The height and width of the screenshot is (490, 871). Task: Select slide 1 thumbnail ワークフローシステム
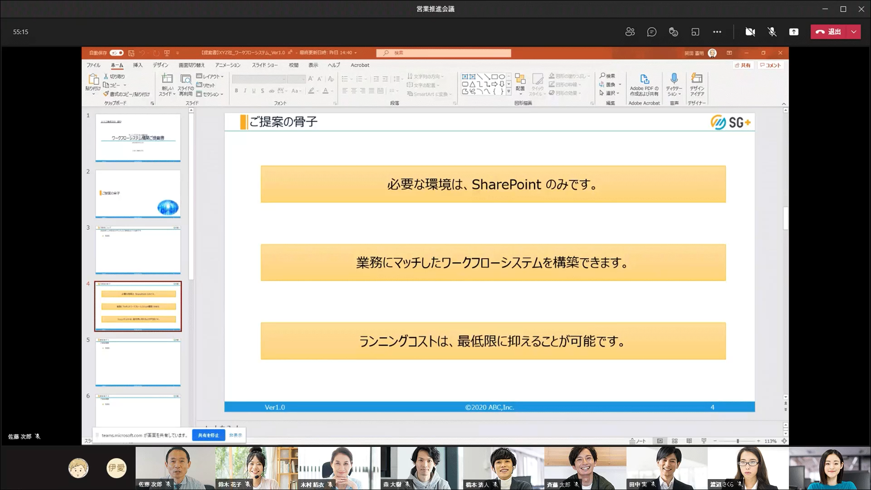[x=138, y=137]
